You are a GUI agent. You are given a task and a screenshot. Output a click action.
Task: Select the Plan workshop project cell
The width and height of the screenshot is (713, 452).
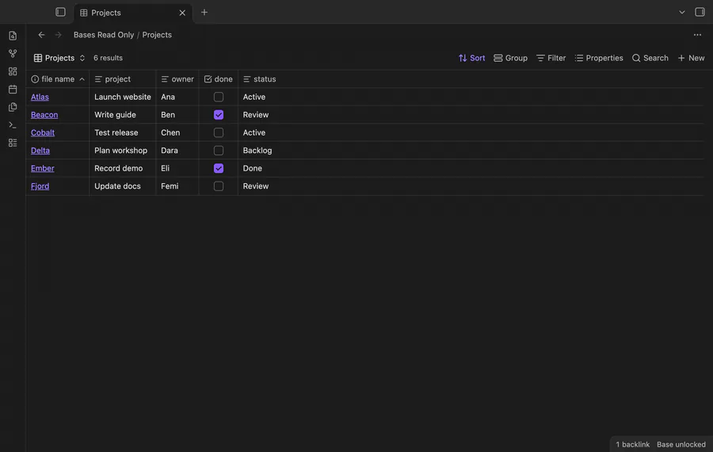click(123, 150)
